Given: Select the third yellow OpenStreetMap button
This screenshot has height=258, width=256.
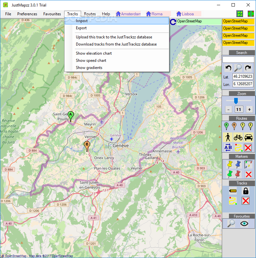Looking at the screenshot, I should tap(238, 35).
